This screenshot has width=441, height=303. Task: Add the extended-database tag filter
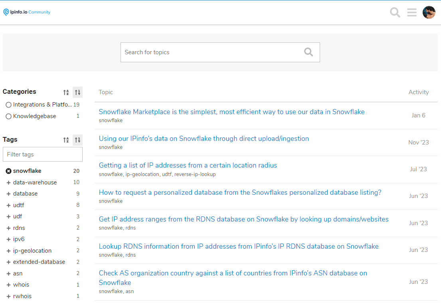click(8, 262)
